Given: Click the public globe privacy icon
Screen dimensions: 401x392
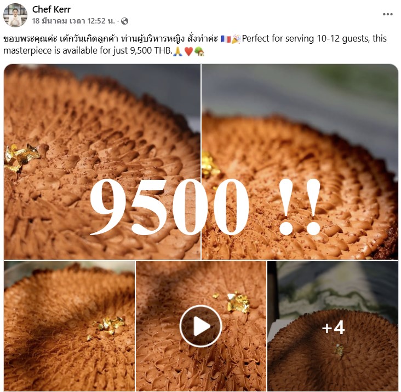Looking at the screenshot, I should tap(124, 21).
